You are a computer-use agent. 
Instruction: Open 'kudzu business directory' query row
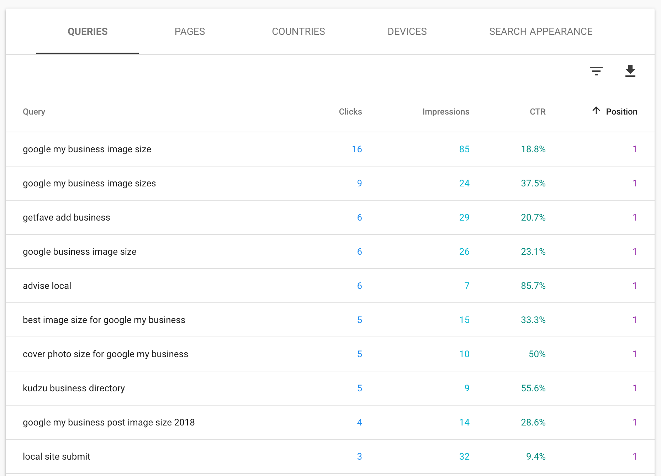point(74,388)
